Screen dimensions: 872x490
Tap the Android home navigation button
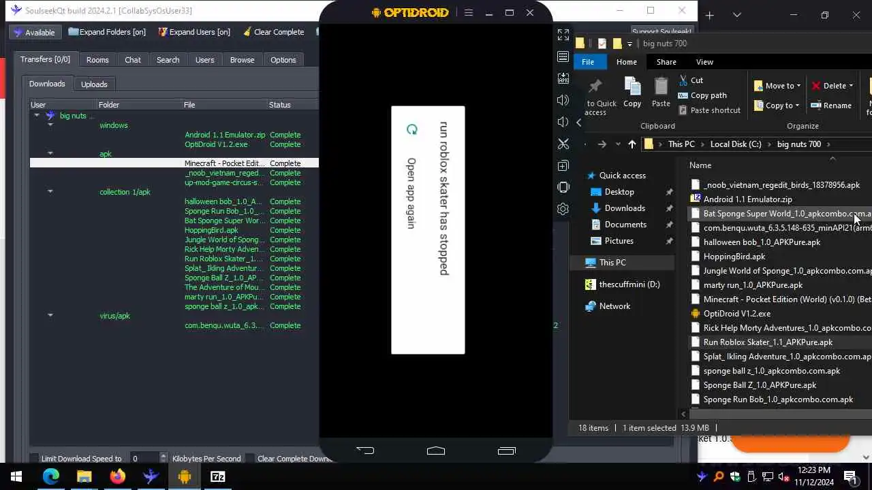[436, 451]
